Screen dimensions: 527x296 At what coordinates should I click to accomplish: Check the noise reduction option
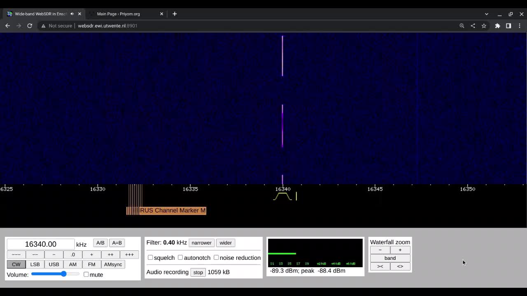216,257
